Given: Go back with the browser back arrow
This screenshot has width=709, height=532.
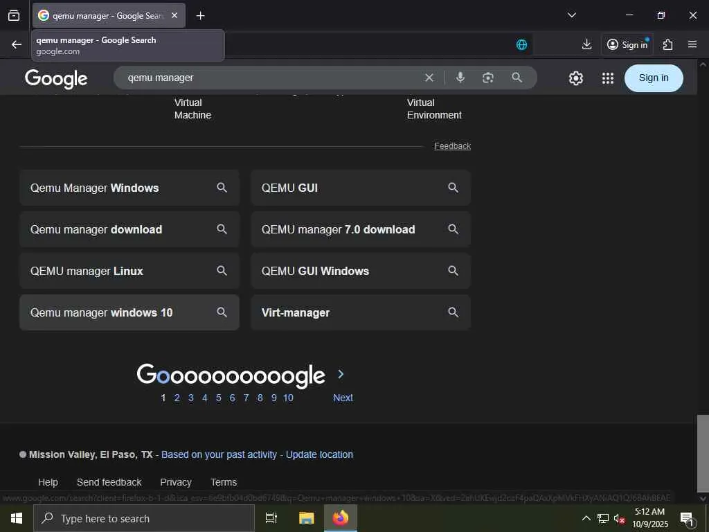Looking at the screenshot, I should [x=17, y=44].
